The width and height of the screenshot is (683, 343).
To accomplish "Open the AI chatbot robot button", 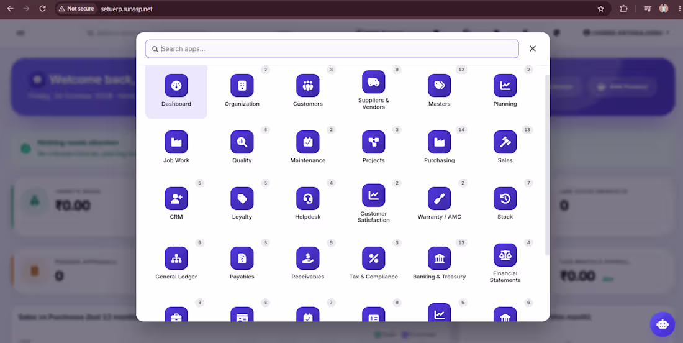I will (x=662, y=324).
